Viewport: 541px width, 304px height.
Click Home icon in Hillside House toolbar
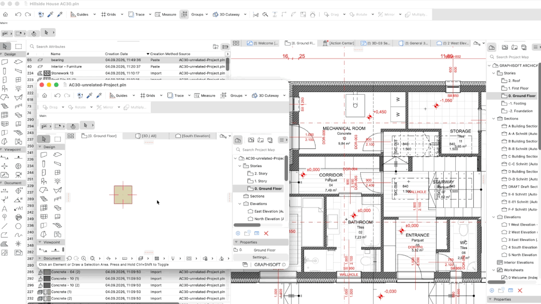tap(6, 14)
